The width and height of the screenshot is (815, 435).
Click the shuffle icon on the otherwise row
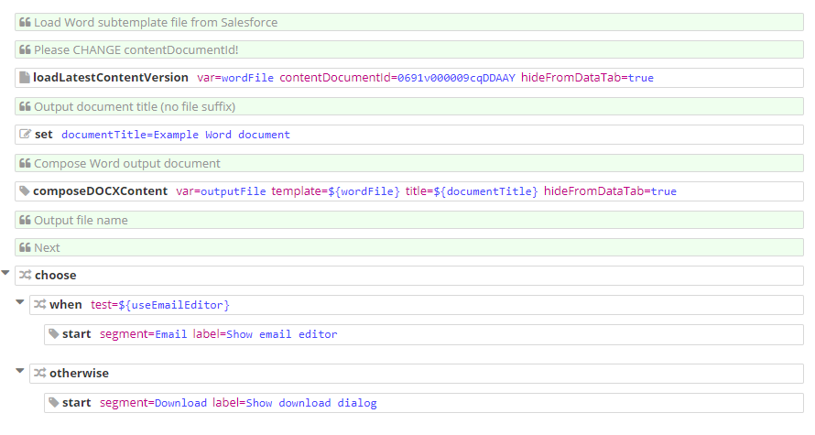[40, 374]
